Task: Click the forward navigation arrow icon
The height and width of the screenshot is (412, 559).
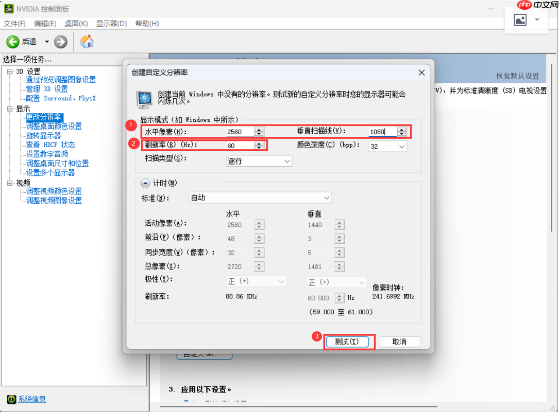Action: pyautogui.click(x=60, y=42)
